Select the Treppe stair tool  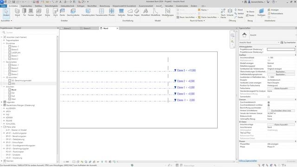(x=136, y=13)
